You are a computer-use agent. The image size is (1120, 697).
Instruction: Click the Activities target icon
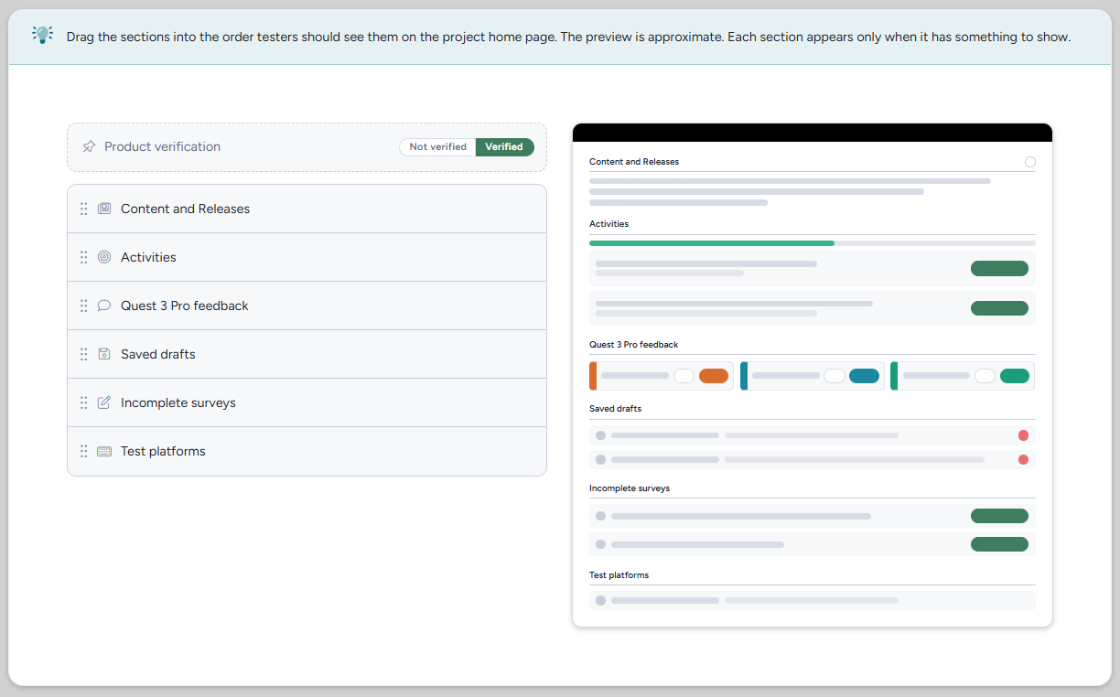[104, 257]
